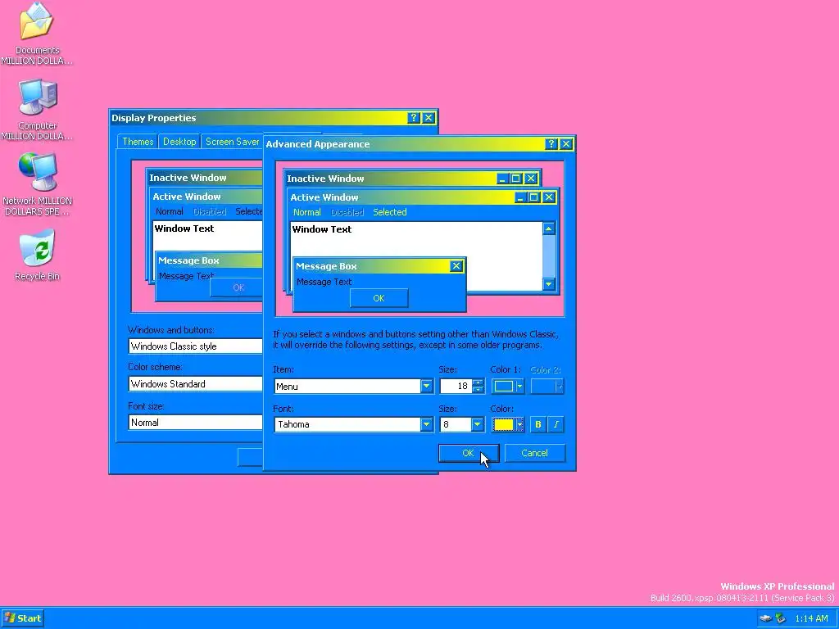Close the Display Properties window
The height and width of the screenshot is (629, 839).
429,118
